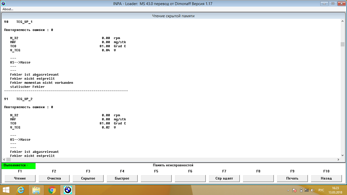Show hidden tray icons arrow
Screen dimensions: 347x195
tap(288, 190)
